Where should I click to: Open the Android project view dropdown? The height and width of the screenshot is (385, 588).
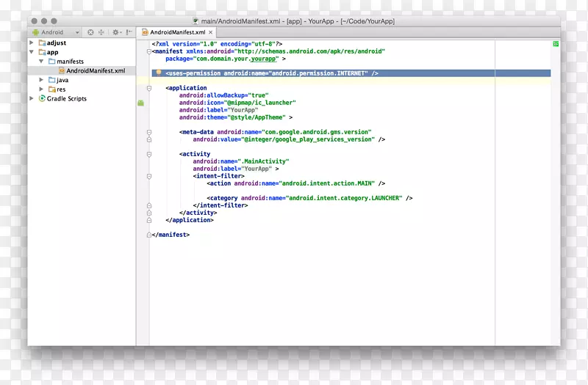click(x=57, y=32)
